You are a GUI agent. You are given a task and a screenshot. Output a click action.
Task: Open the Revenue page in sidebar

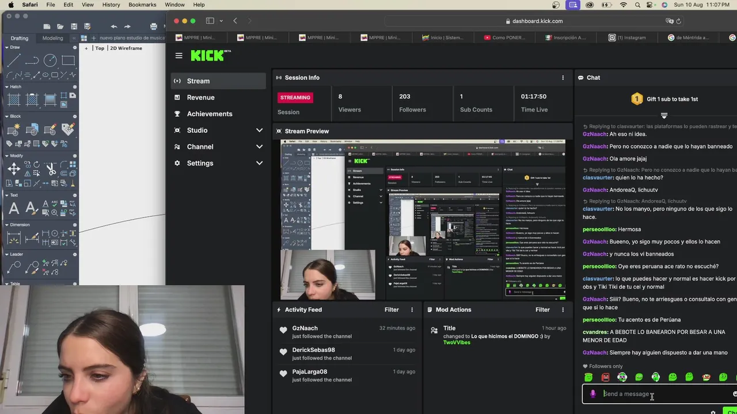(x=219, y=98)
